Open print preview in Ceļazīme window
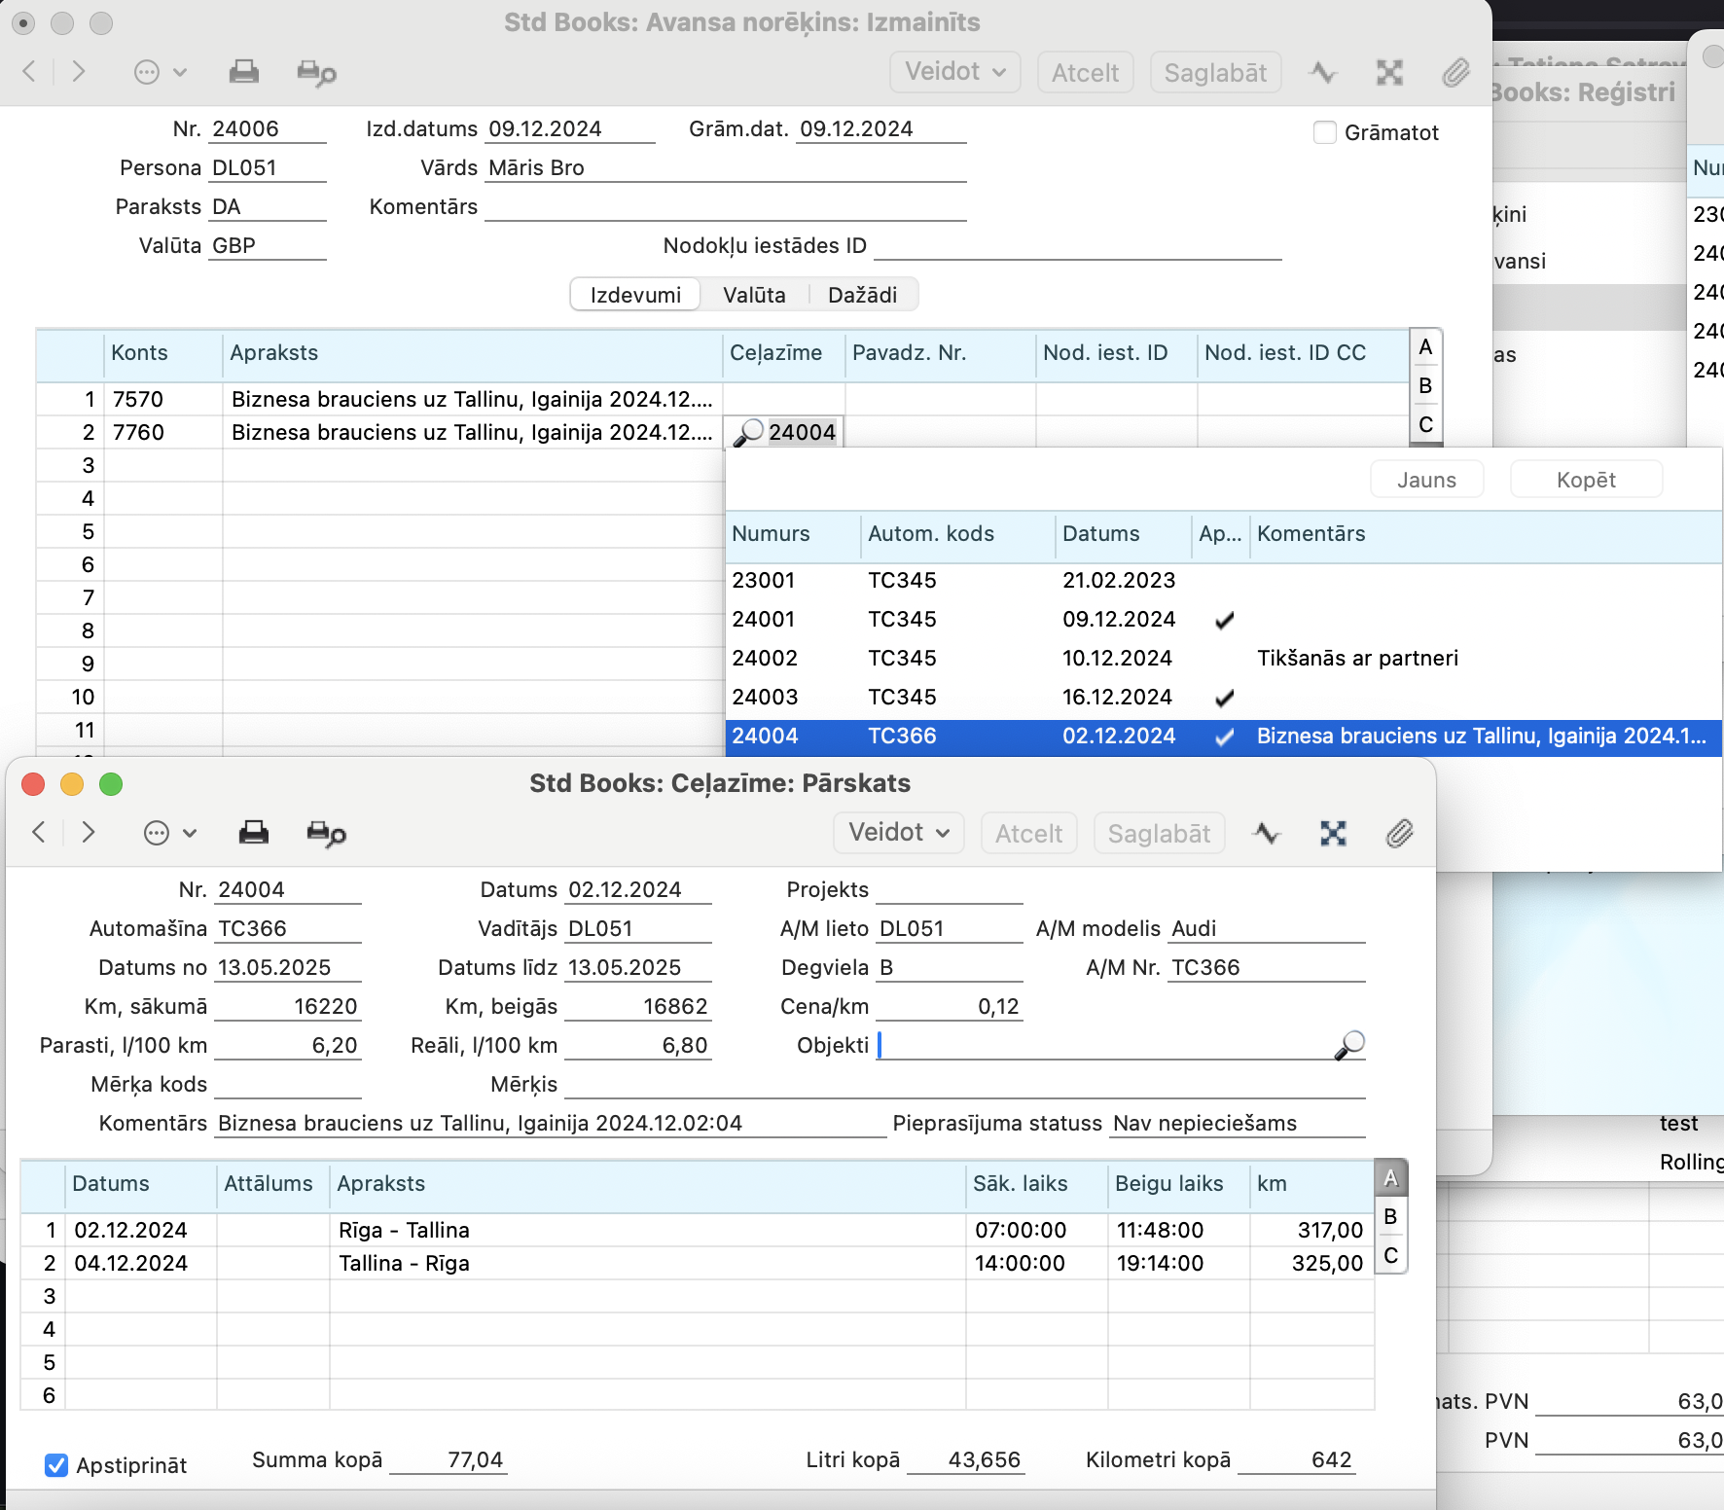Image resolution: width=1724 pixels, height=1510 pixels. [x=326, y=833]
